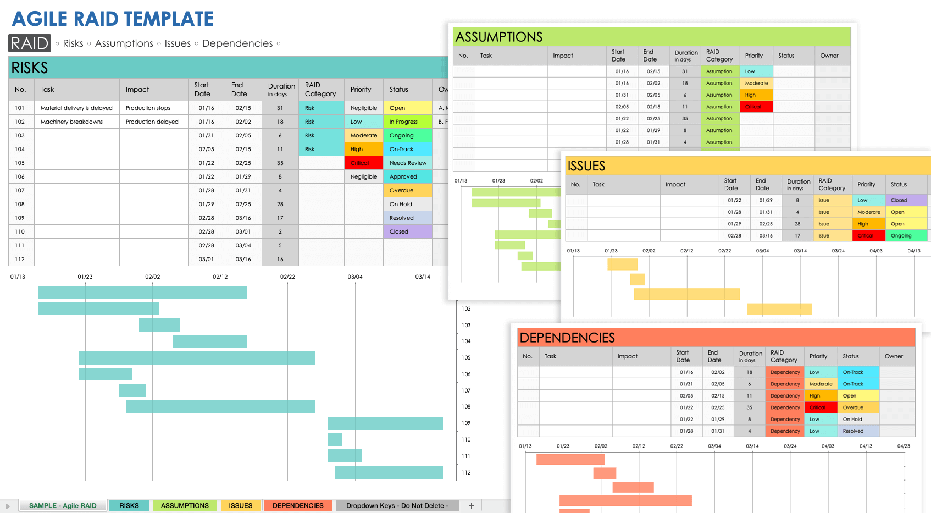Viewport: 931px width, 513px height.
Task: Select the Critical priority cell in Assumptions panel
Action: click(x=756, y=107)
